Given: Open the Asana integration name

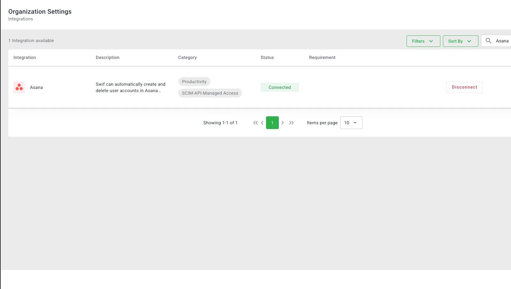Looking at the screenshot, I should tap(36, 87).
